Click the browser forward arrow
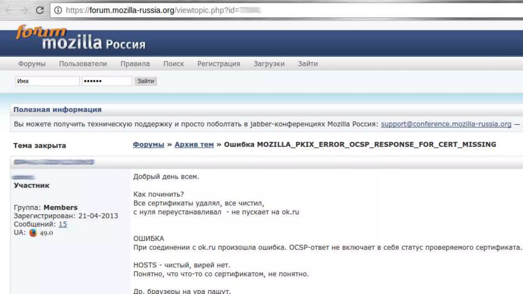This screenshot has height=294, width=523. [24, 10]
